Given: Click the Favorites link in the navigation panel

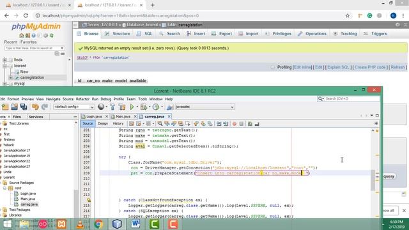Looking at the screenshot, I should point(28,42).
